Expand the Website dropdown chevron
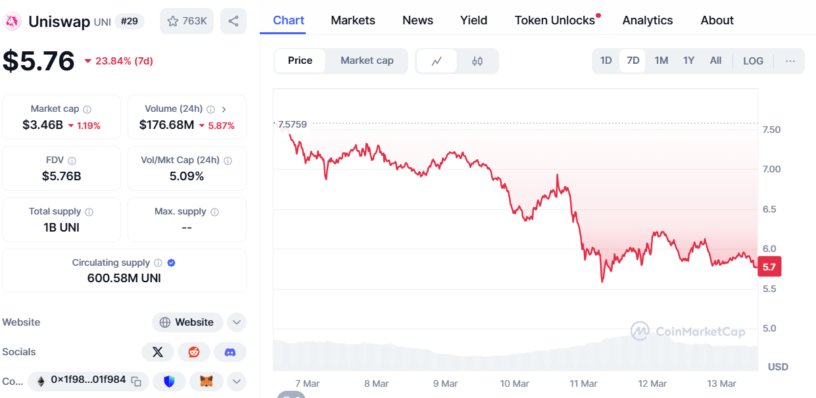 (x=236, y=322)
